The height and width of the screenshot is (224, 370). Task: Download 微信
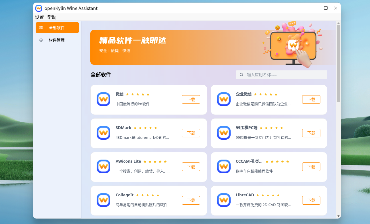[x=191, y=99]
